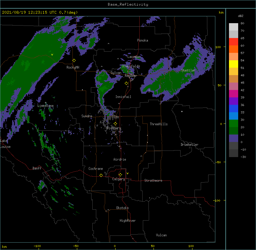Image resolution: width=256 pixels, height=250 pixels.
Task: Click the legend value label -30
Action: [x=243, y=157]
